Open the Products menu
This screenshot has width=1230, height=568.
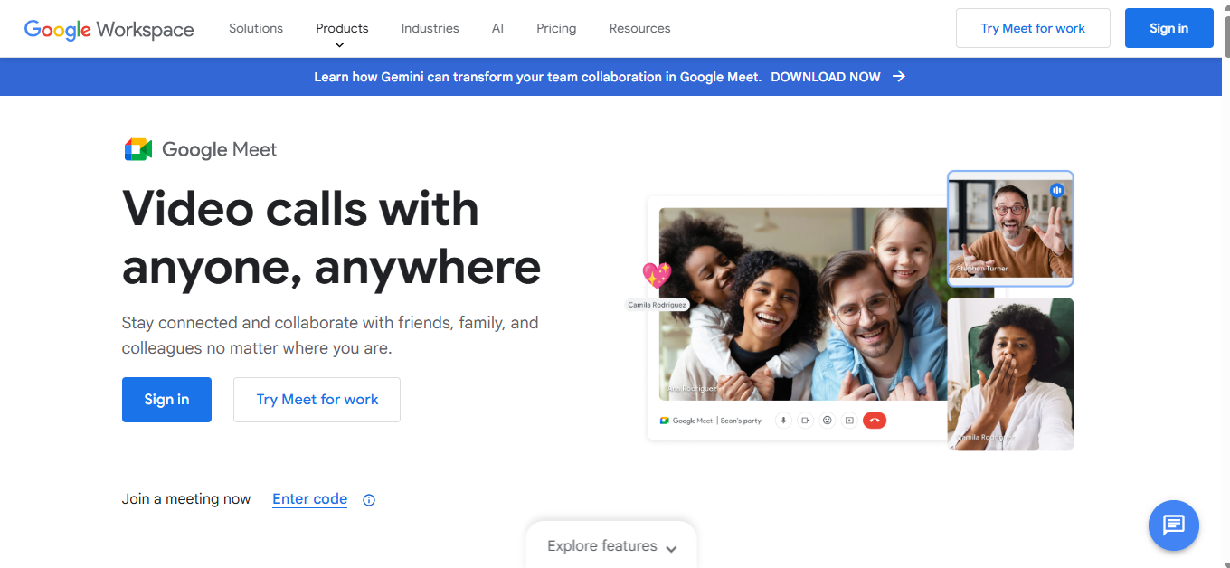[342, 28]
